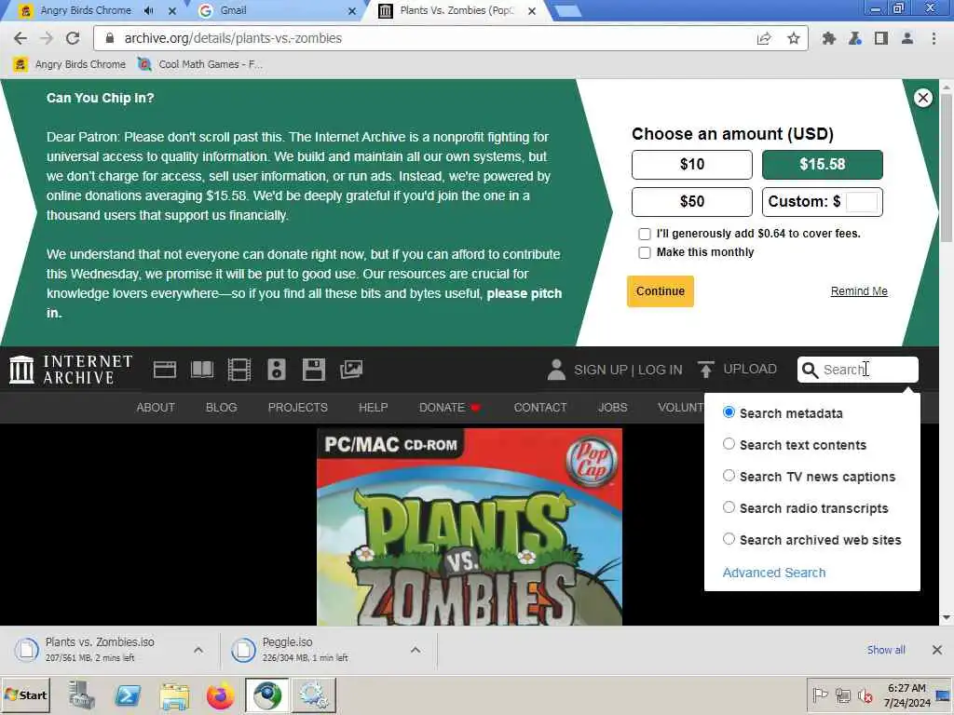Close the donation banner with the X icon
The image size is (954, 715).
click(923, 98)
